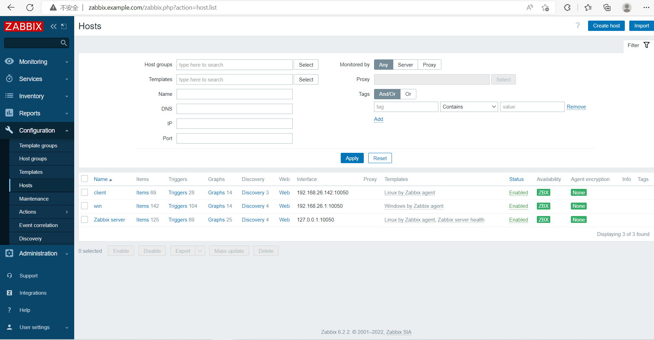Collapse the sidebar with double-chevron icon
The width and height of the screenshot is (654, 340).
(x=54, y=26)
